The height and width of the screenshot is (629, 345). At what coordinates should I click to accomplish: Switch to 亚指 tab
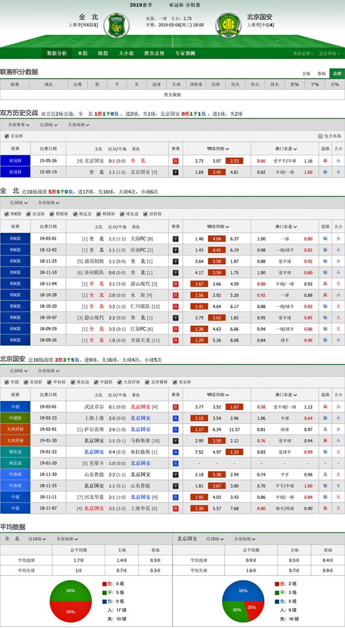pos(83,53)
